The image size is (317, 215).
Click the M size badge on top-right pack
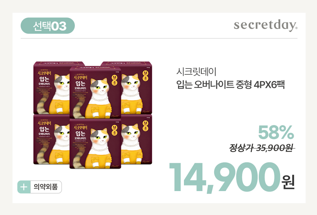coord(146,76)
